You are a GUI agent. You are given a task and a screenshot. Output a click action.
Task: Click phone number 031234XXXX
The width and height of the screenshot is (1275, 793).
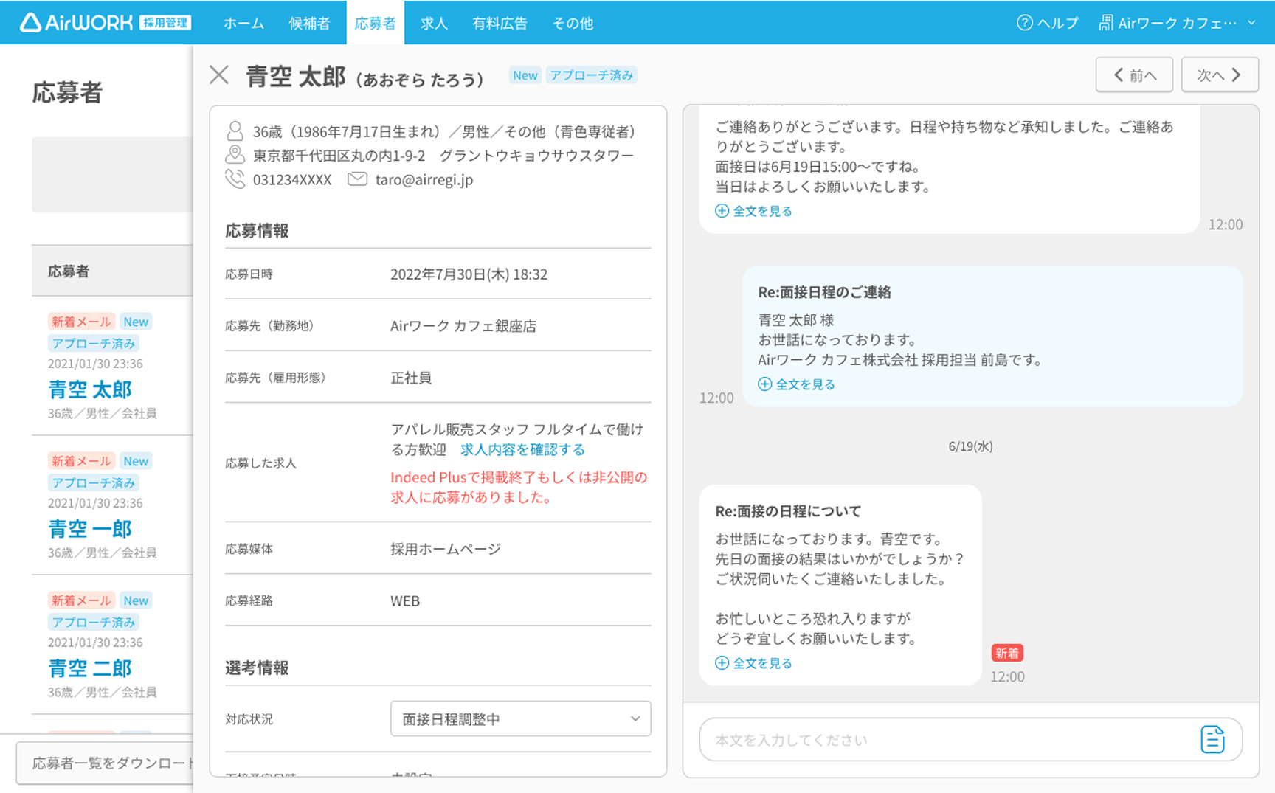pyautogui.click(x=292, y=179)
